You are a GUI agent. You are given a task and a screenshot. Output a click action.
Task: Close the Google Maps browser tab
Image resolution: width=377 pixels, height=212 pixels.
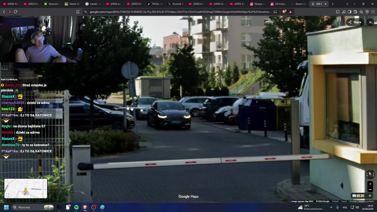coord(325,4)
